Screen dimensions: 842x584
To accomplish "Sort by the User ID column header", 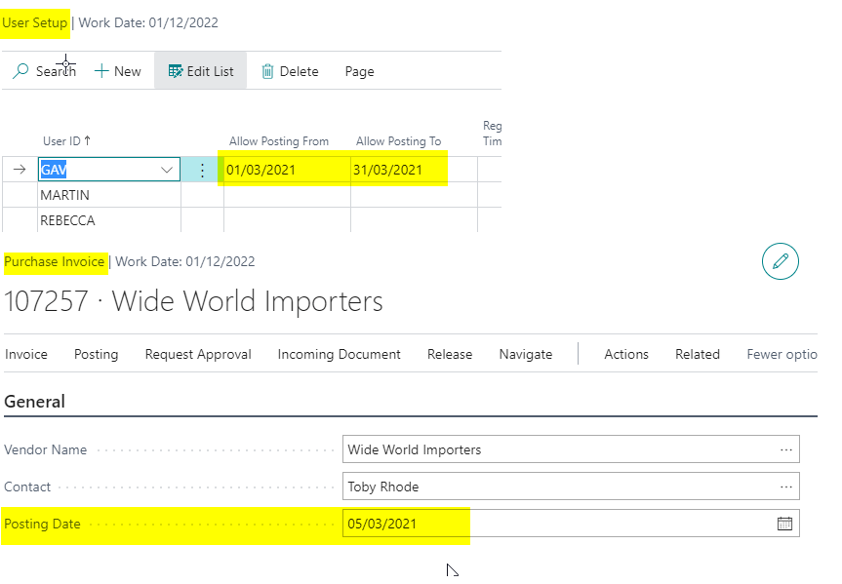I will (66, 141).
